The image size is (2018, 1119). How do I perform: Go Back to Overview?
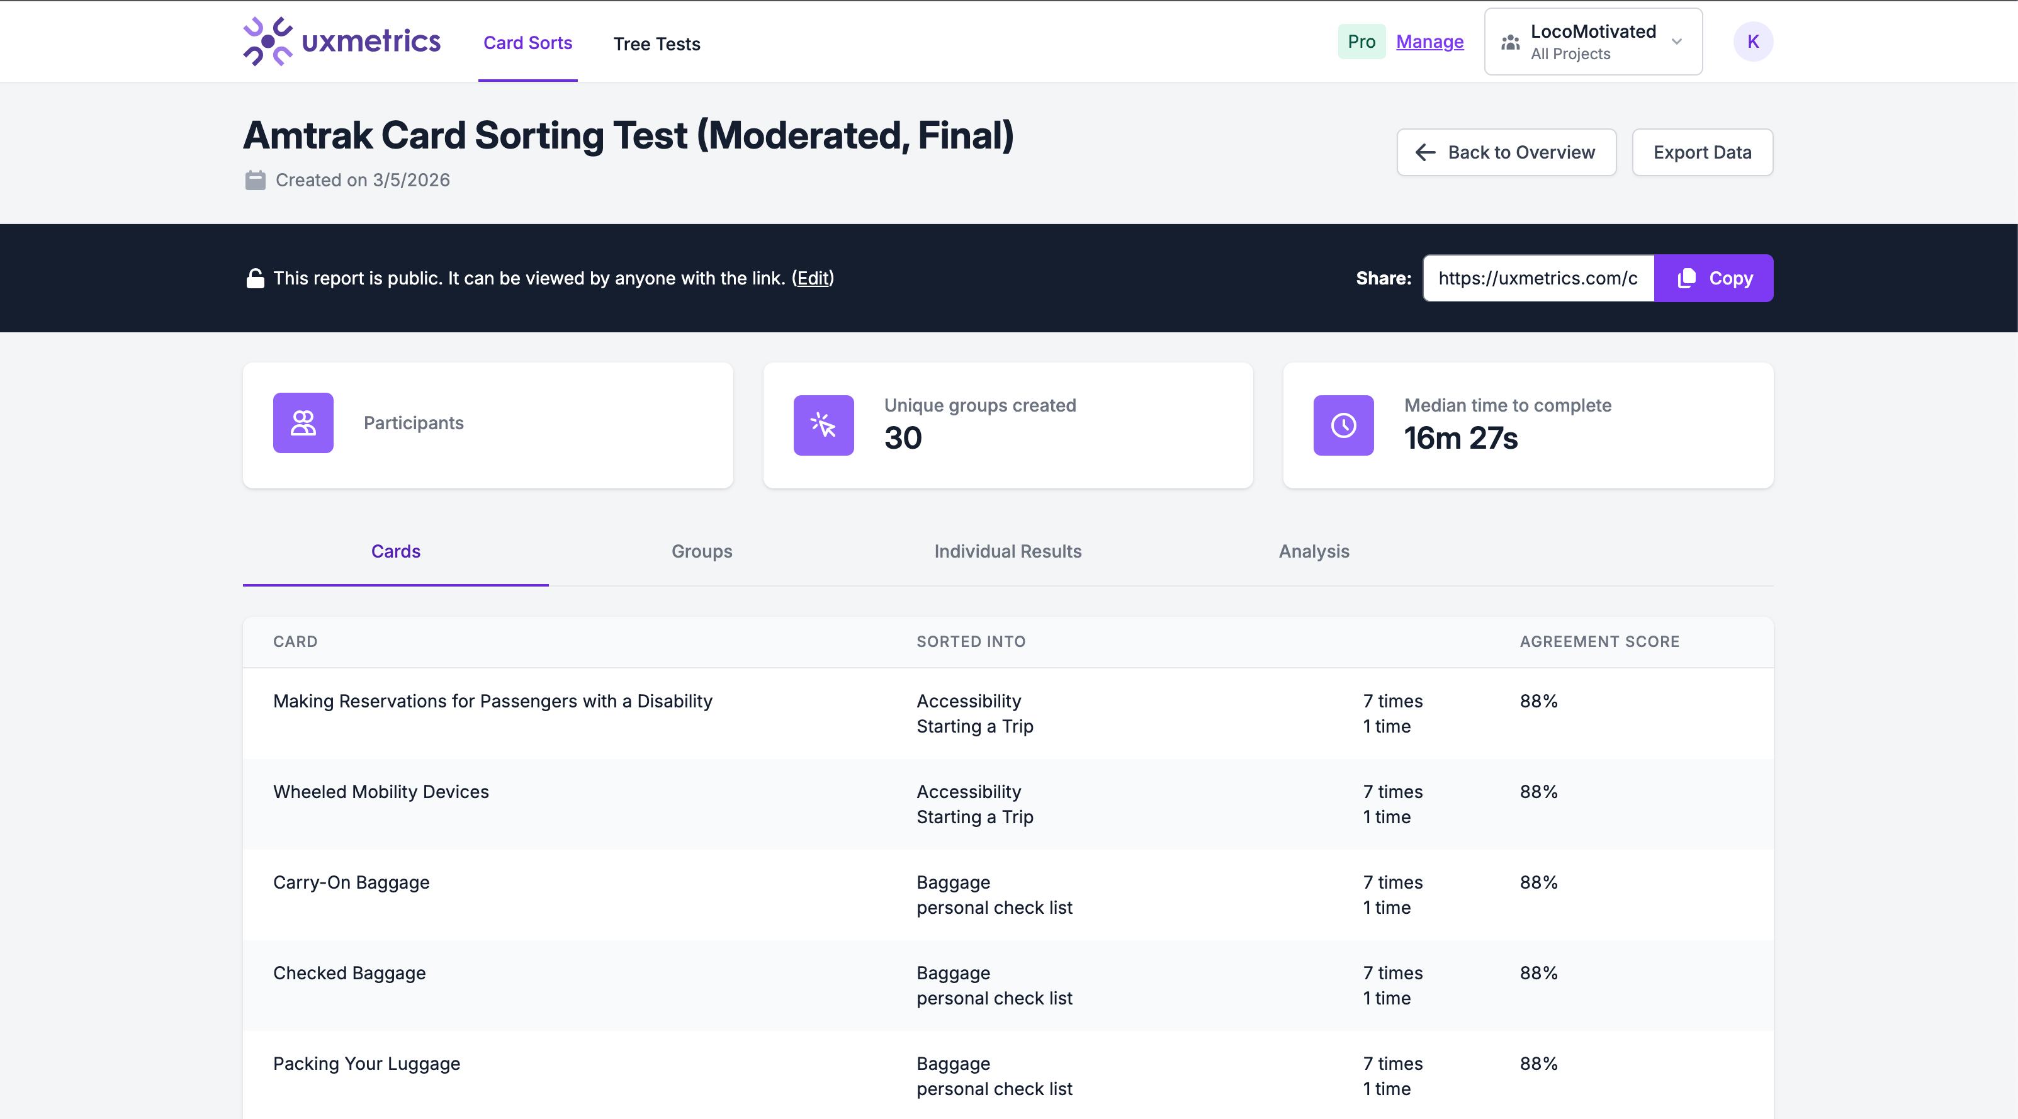(x=1506, y=152)
